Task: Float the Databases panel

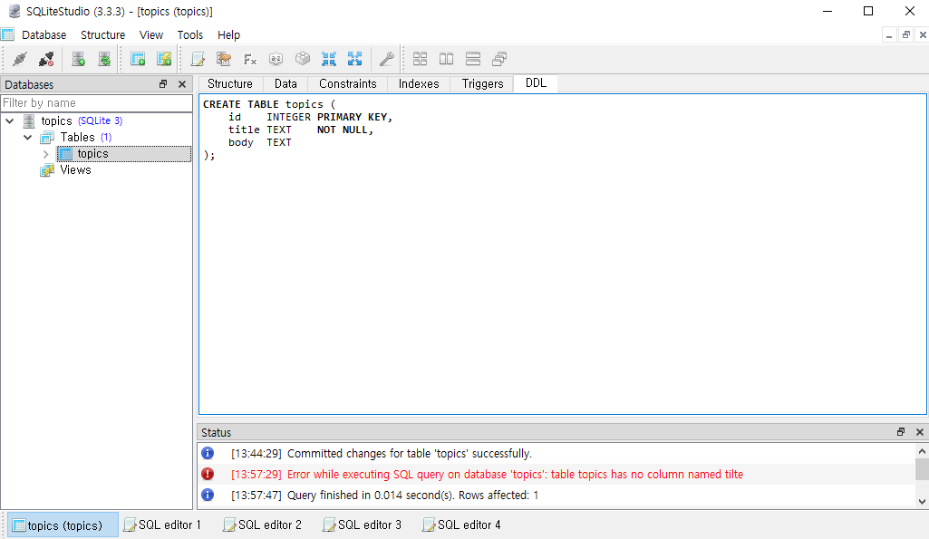Action: click(163, 84)
